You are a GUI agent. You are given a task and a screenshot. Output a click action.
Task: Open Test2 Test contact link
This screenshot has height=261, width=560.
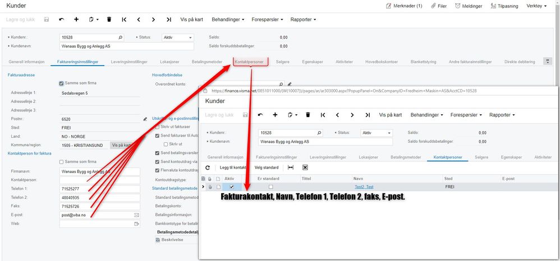pyautogui.click(x=363, y=187)
